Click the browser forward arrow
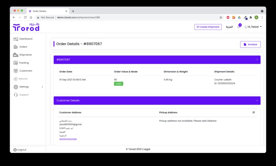The image size is (276, 166). pos(20,17)
